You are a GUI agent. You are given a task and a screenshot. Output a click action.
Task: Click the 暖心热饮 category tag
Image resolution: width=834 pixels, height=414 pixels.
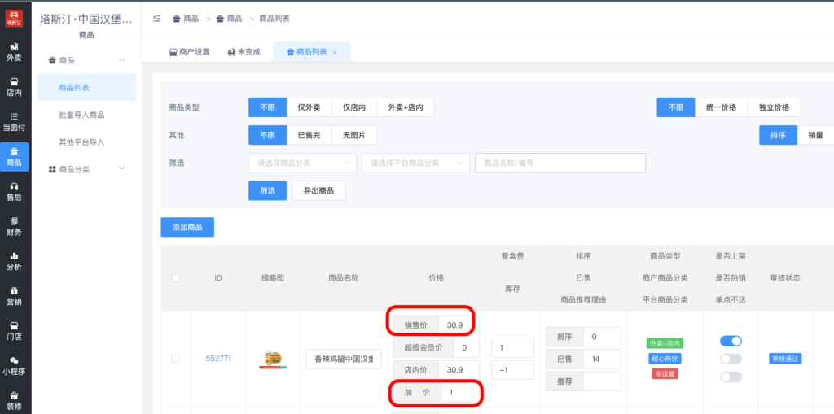pos(665,359)
